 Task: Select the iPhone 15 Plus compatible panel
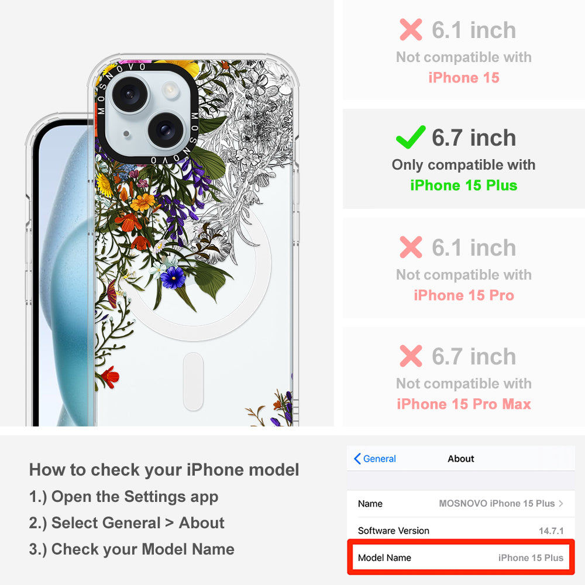coord(464,159)
